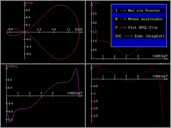Screen dimensions: 171x128
Task: Select "Ende (Graphik)" to exit graphics
Action: [140, 36]
